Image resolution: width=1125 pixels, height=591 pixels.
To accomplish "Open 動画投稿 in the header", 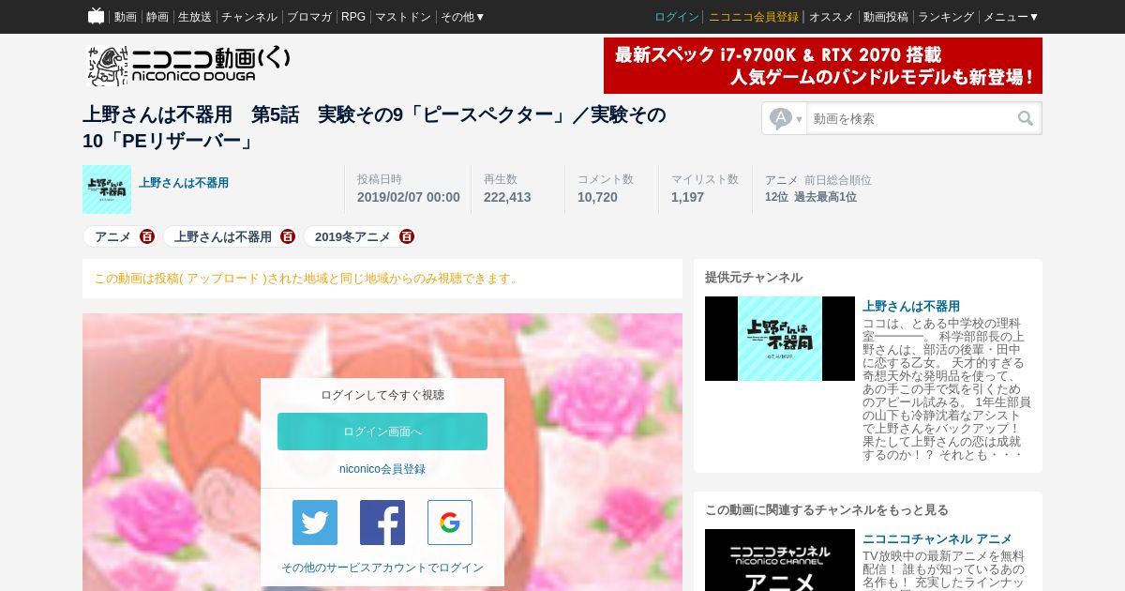I will click(886, 17).
